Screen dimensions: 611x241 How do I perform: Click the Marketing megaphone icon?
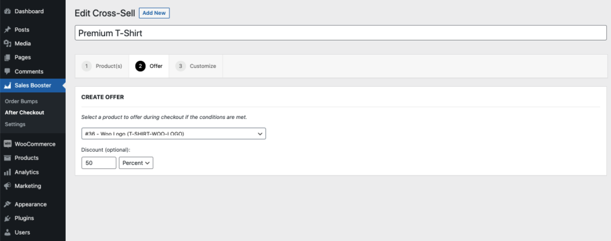tap(7, 186)
